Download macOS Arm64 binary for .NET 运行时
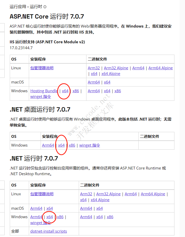This screenshot has width=185, height=237. point(86,208)
